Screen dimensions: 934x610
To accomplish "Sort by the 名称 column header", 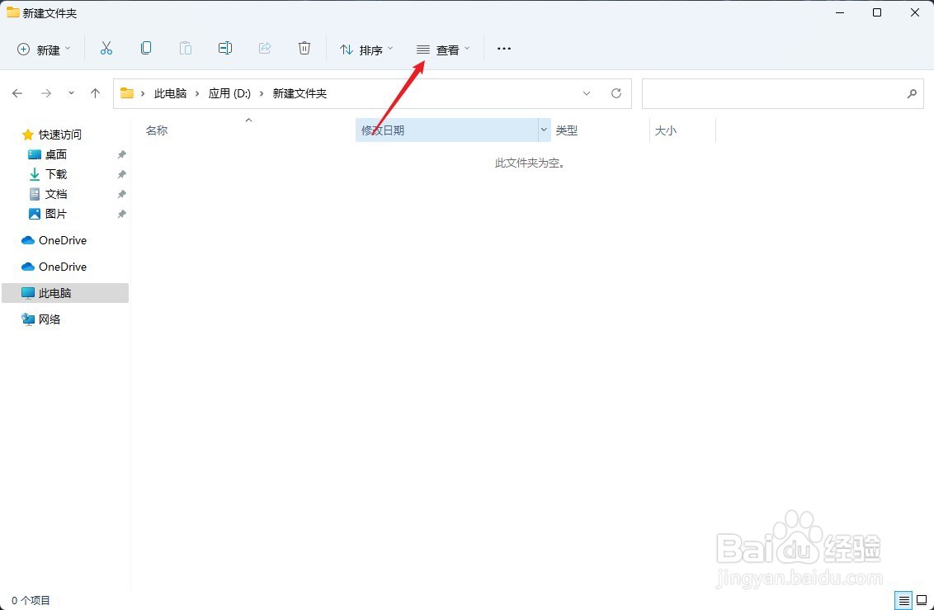I will point(157,130).
